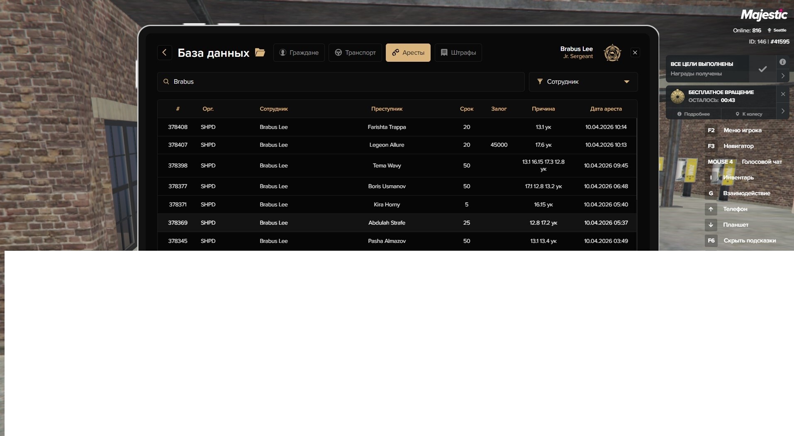Click the folder icon next to База данных
This screenshot has width=794, height=436.
[x=260, y=53]
